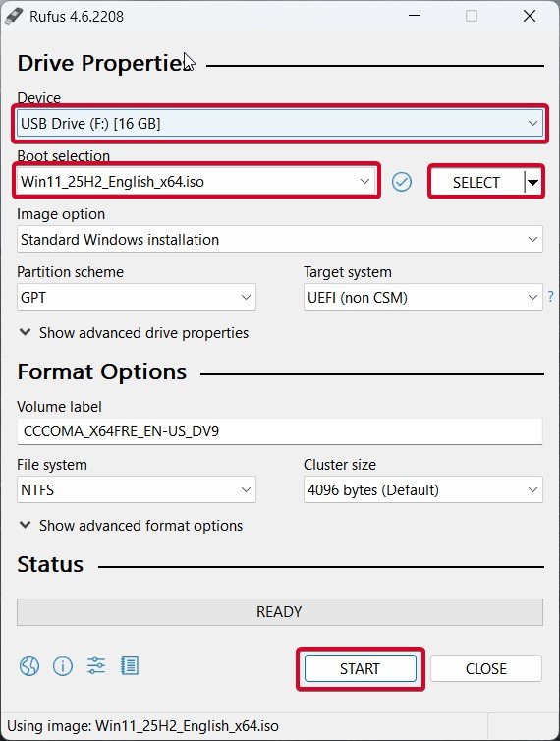560x741 pixels.
Task: Click the Rufus 4.6.2208 title text
Action: 77,17
